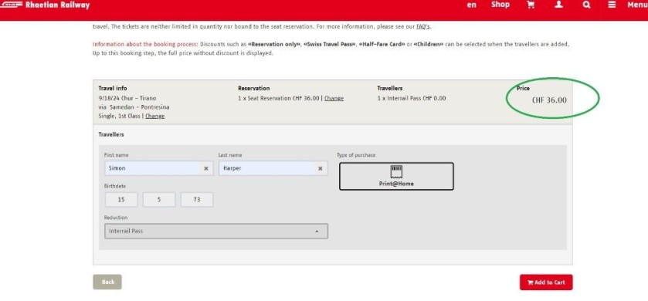
Task: Click Change link under Single, 1st Class
Action: [x=155, y=117]
